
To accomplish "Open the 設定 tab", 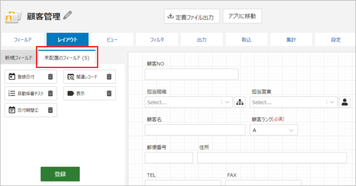I will click(336, 40).
